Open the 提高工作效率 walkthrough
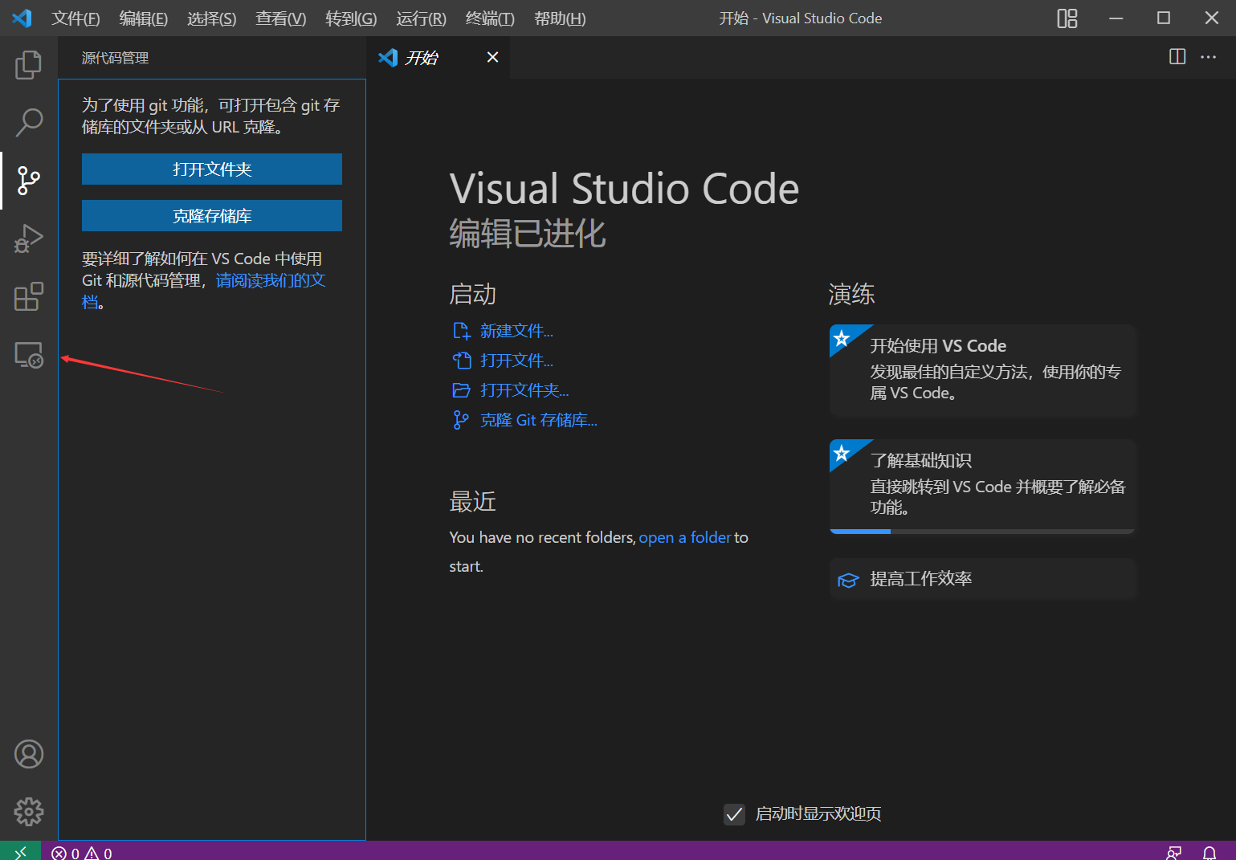 tap(983, 579)
